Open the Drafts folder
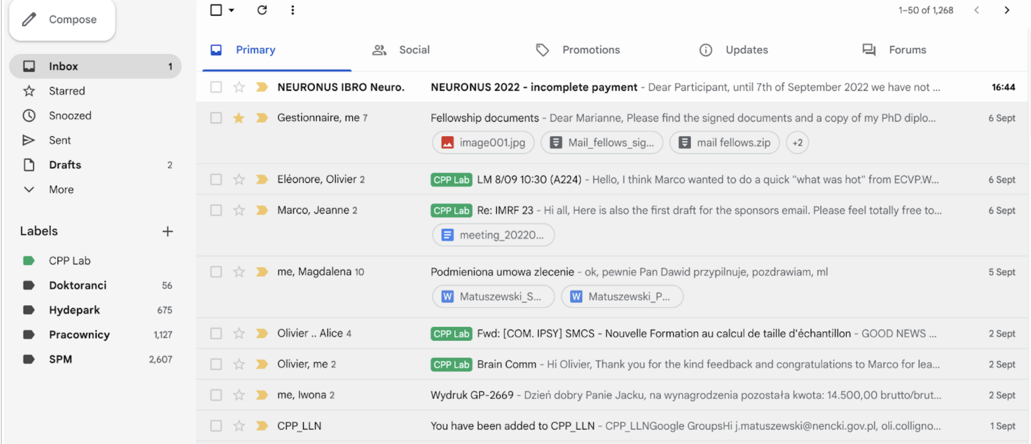Image resolution: width=1031 pixels, height=444 pixels. click(x=95, y=165)
